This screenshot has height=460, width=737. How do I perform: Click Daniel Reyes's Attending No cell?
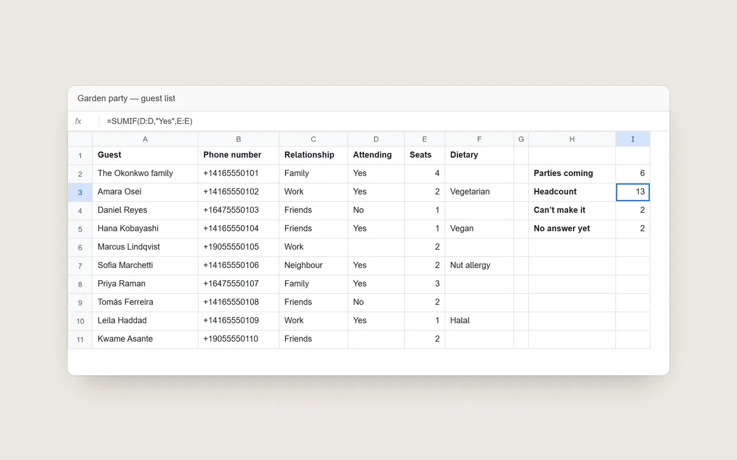click(376, 210)
